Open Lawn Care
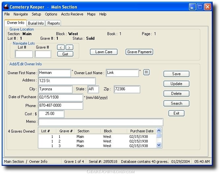 coord(104,52)
